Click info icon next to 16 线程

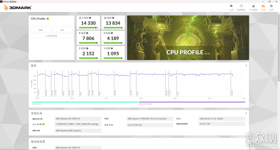113,18
